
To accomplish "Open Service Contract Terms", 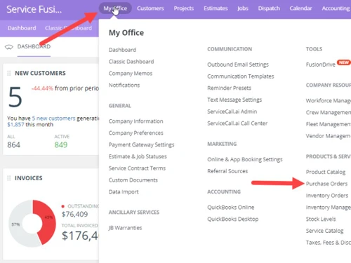I will 137,168.
